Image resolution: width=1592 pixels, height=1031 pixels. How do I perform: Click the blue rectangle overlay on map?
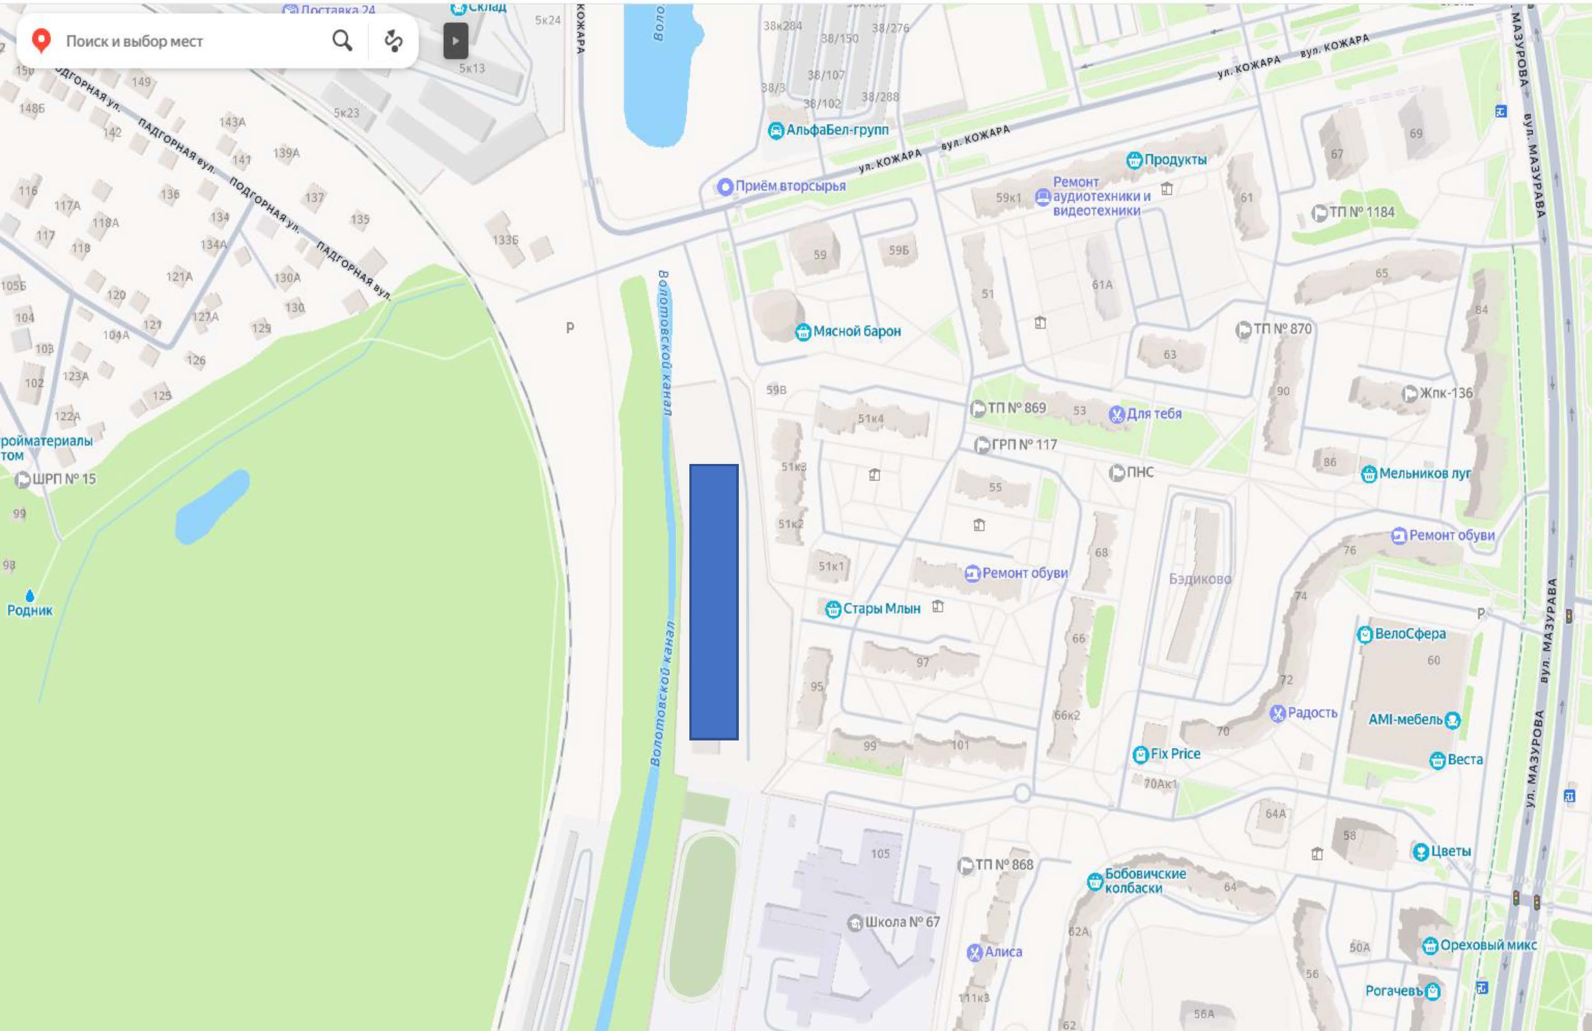[x=714, y=602]
